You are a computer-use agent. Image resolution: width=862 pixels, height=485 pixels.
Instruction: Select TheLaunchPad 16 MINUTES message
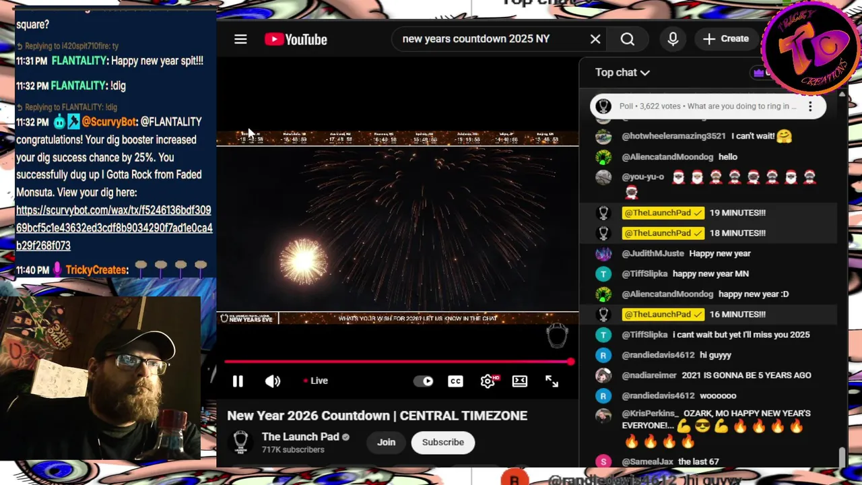click(708, 315)
